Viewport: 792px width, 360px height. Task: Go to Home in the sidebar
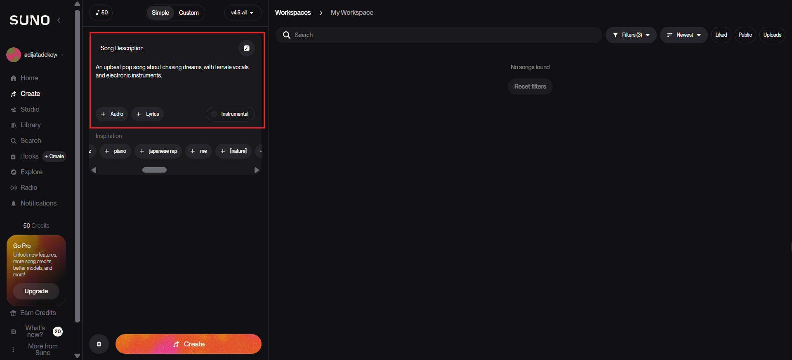click(x=29, y=78)
